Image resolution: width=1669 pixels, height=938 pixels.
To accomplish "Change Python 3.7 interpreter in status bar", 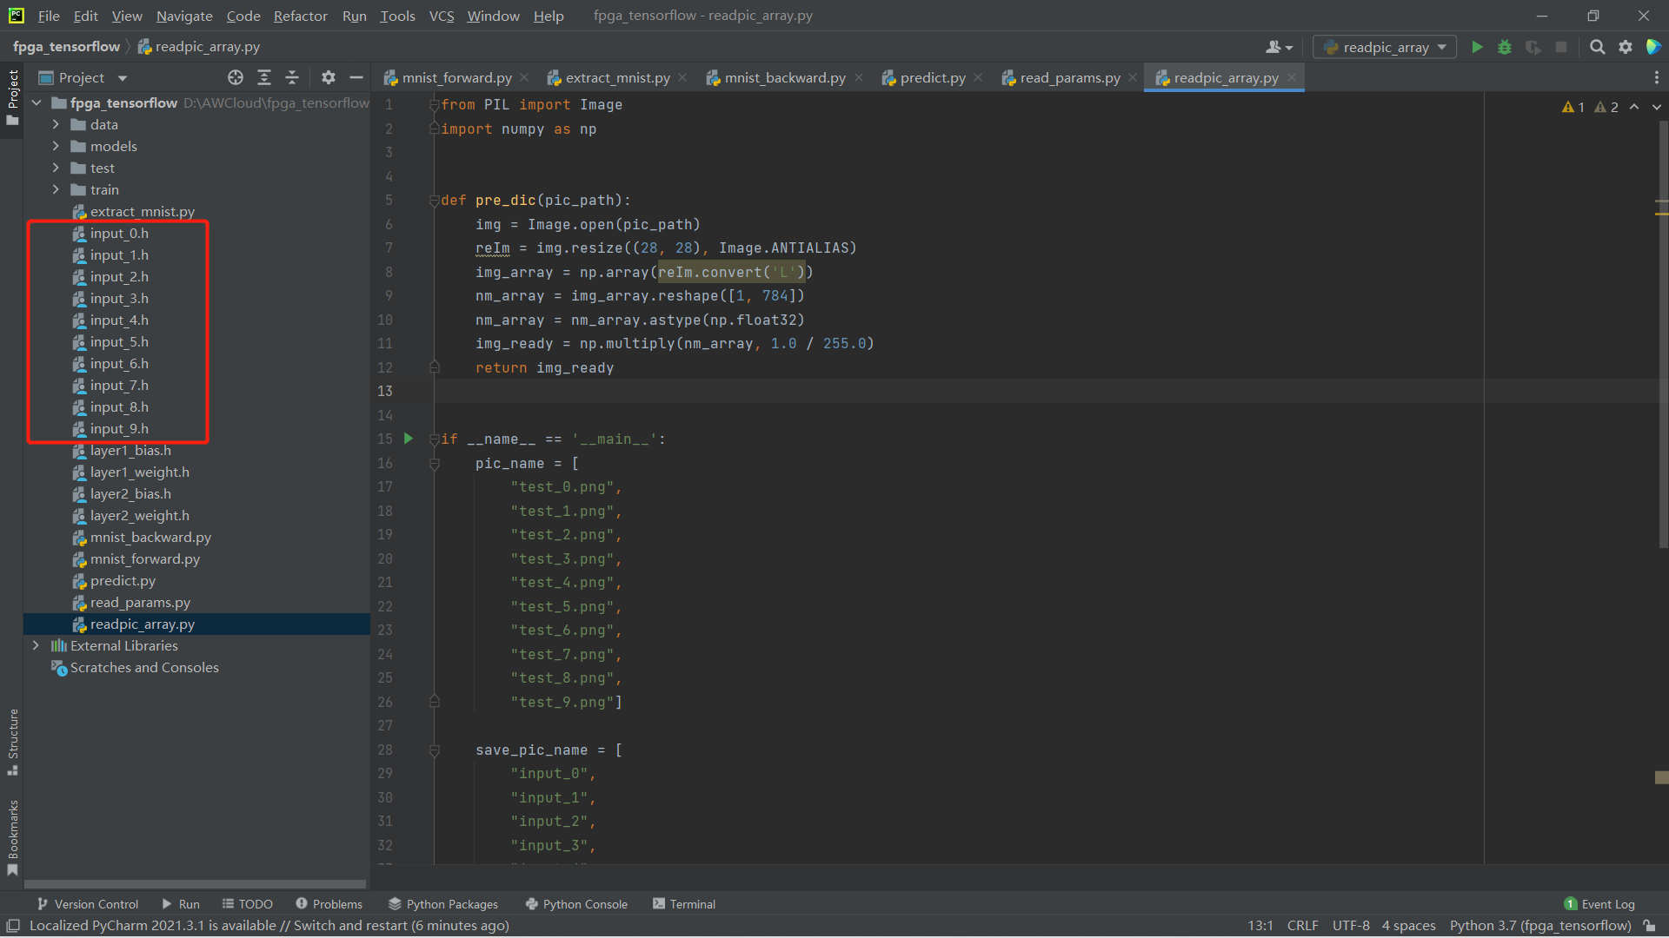I will pos(1540,926).
